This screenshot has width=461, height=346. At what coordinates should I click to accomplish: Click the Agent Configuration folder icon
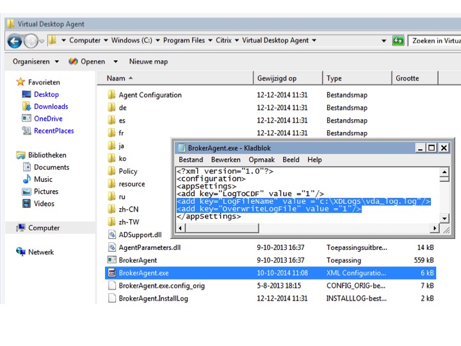111,95
